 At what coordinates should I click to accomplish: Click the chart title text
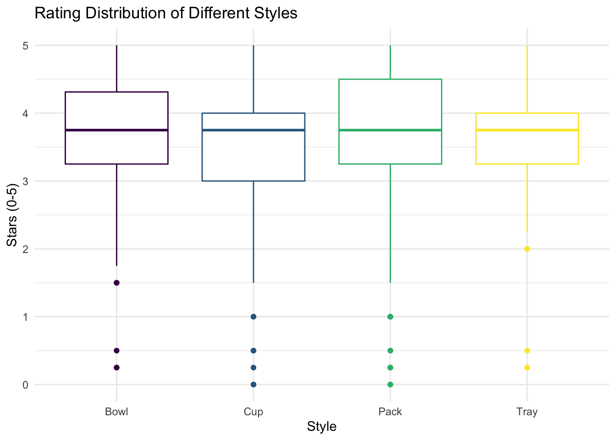(166, 13)
